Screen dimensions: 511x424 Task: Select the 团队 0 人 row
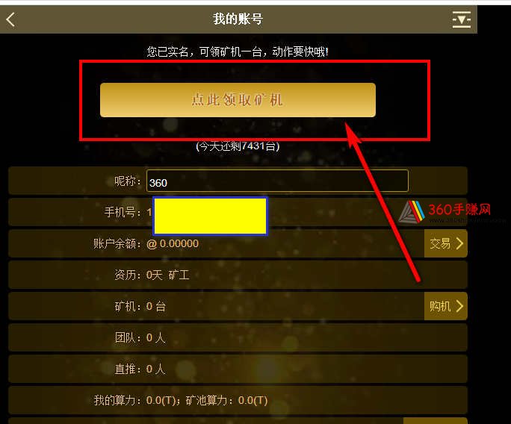coord(238,337)
